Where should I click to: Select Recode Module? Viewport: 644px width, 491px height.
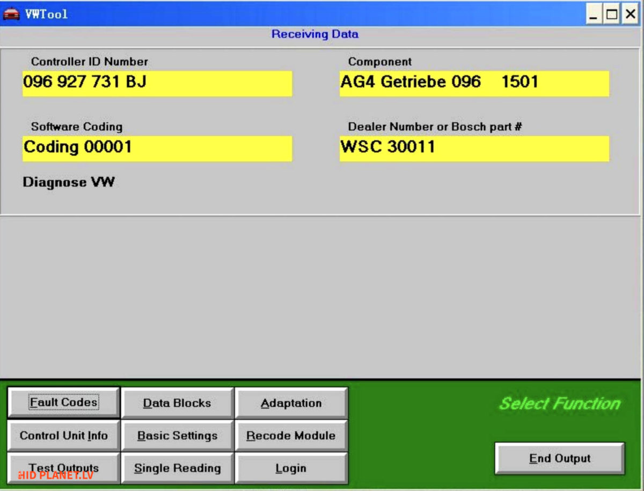click(291, 436)
